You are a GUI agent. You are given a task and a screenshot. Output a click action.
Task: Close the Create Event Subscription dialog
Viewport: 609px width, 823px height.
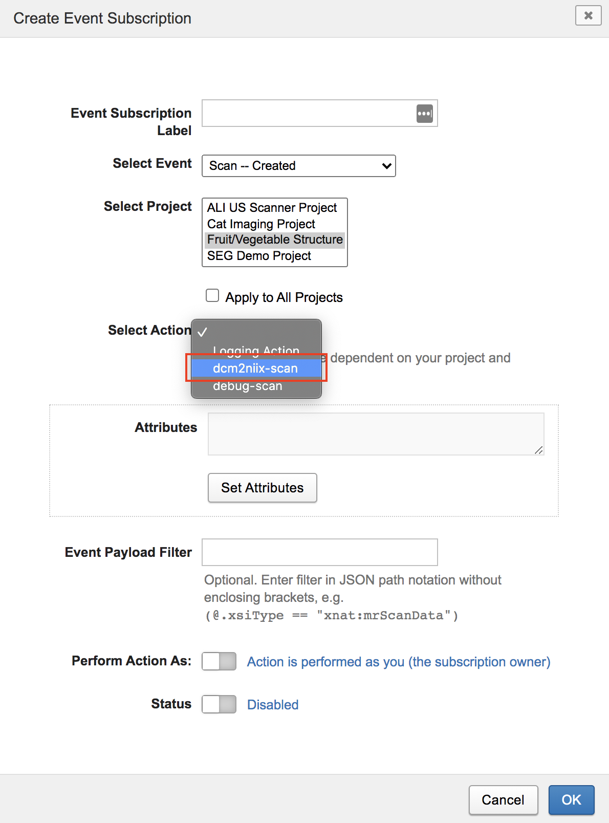(x=588, y=16)
